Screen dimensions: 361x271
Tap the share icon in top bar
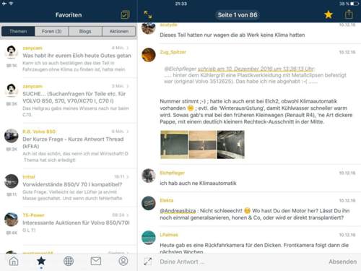click(349, 14)
